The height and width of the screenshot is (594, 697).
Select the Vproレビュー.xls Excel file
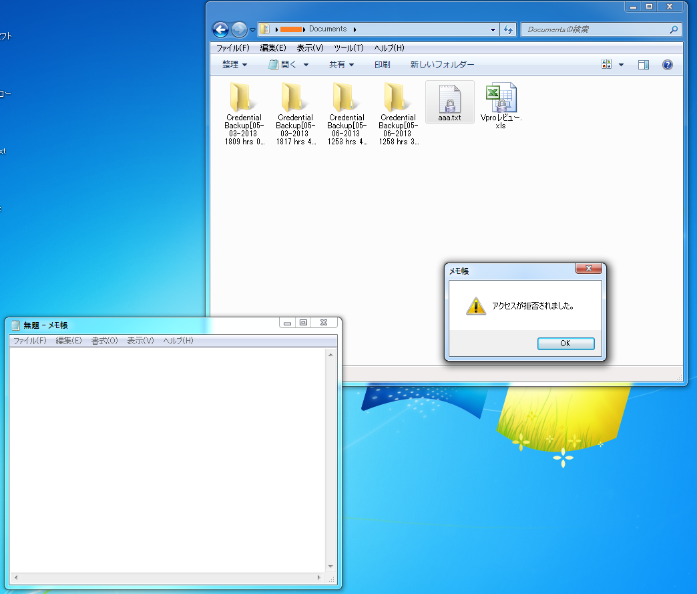[501, 106]
